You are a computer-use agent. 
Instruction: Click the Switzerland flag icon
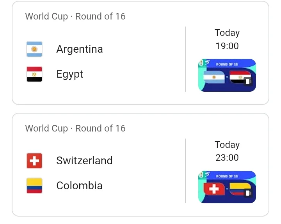point(34,161)
